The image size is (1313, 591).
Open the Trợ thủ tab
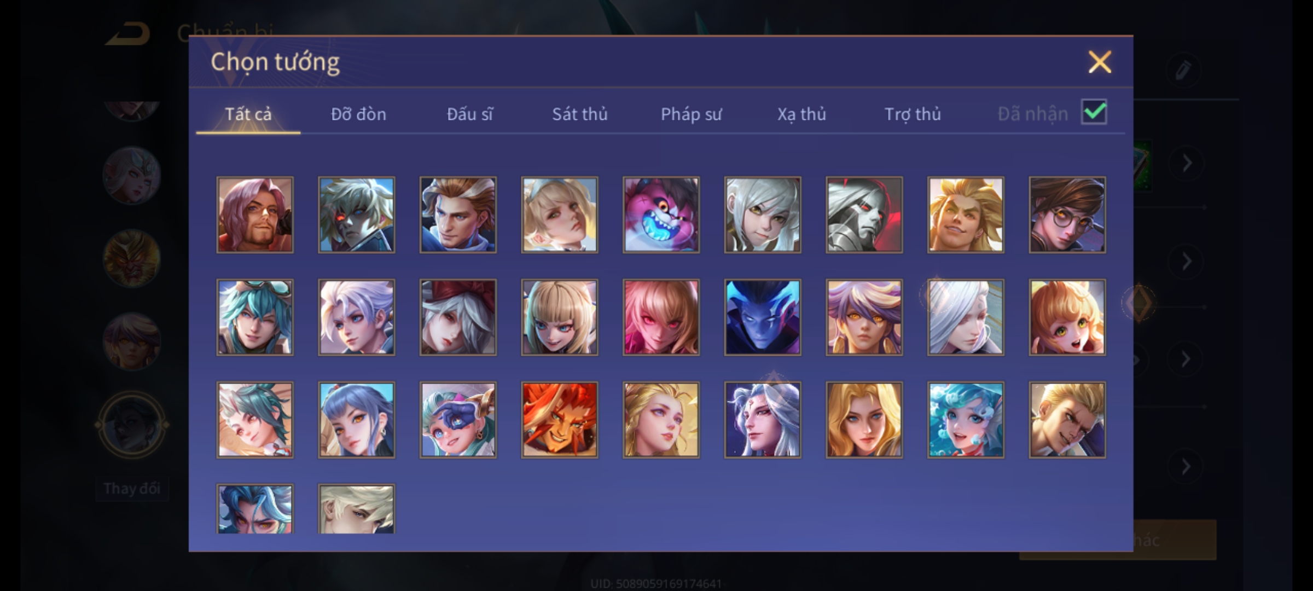click(x=913, y=114)
